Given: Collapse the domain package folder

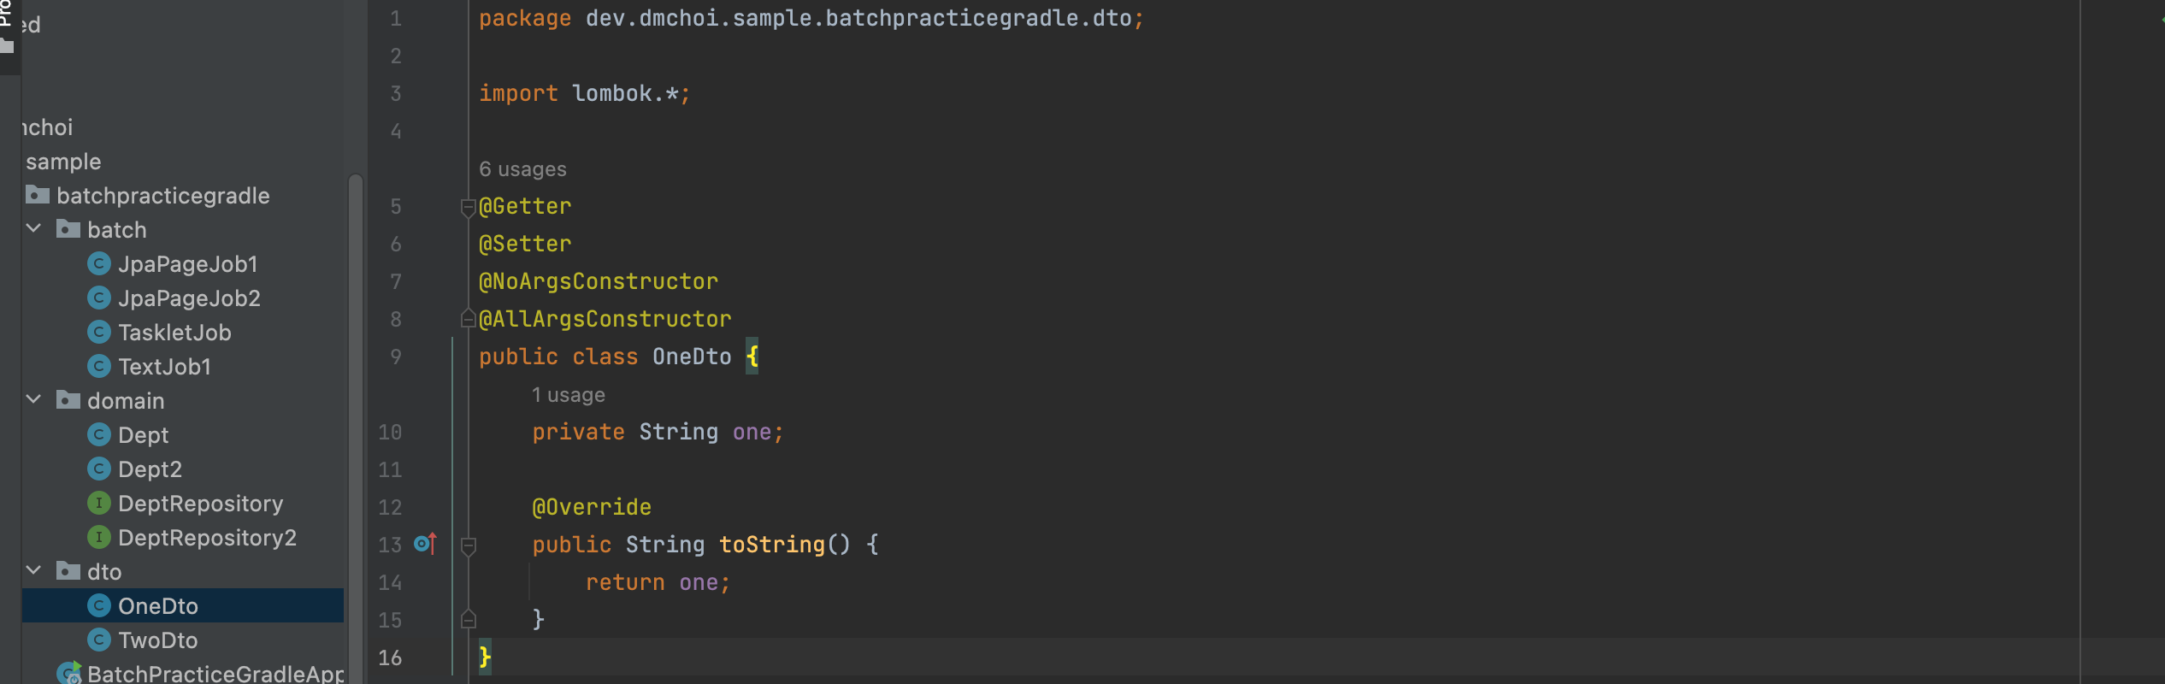Looking at the screenshot, I should click(34, 399).
